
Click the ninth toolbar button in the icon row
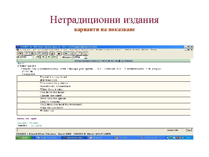coord(72,53)
